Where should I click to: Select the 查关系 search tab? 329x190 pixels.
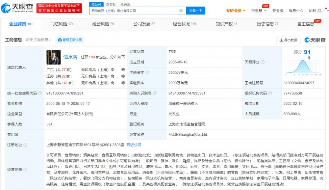125,4
